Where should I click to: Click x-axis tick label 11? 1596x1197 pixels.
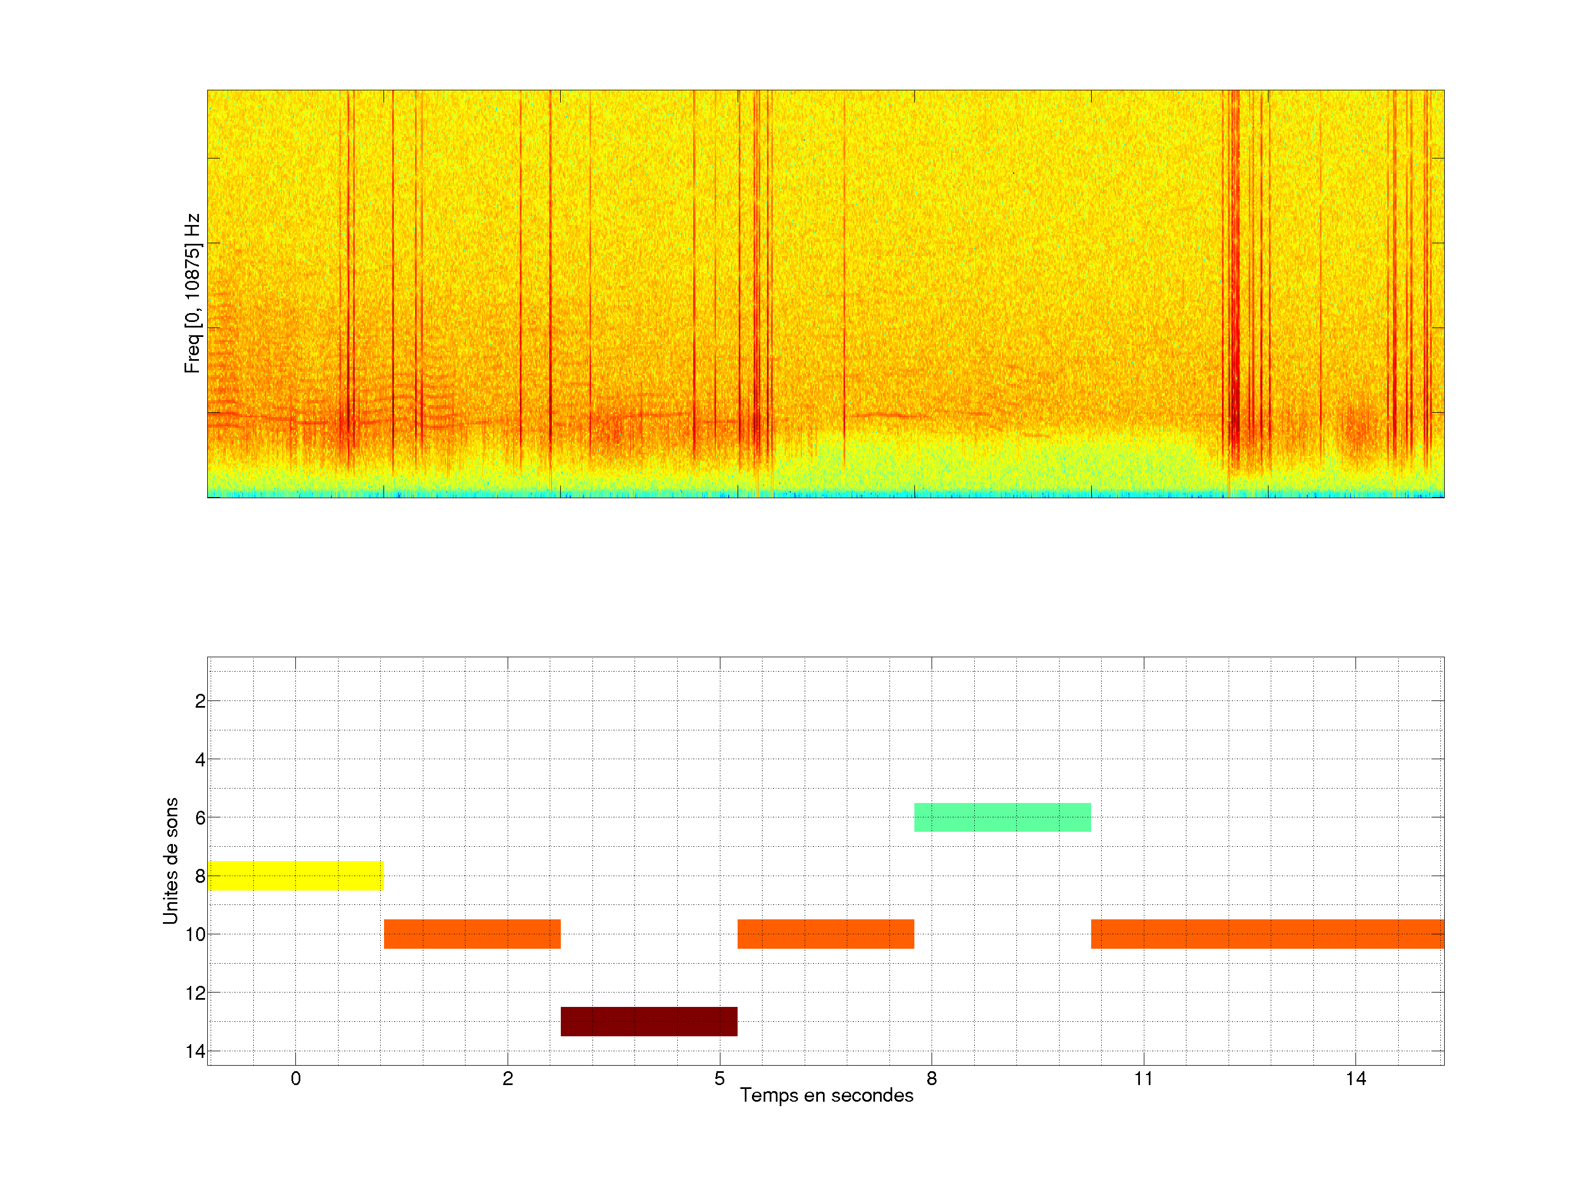click(1143, 1078)
